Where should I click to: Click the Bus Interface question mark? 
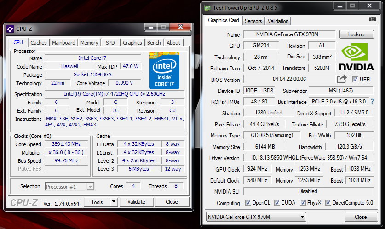(372, 102)
